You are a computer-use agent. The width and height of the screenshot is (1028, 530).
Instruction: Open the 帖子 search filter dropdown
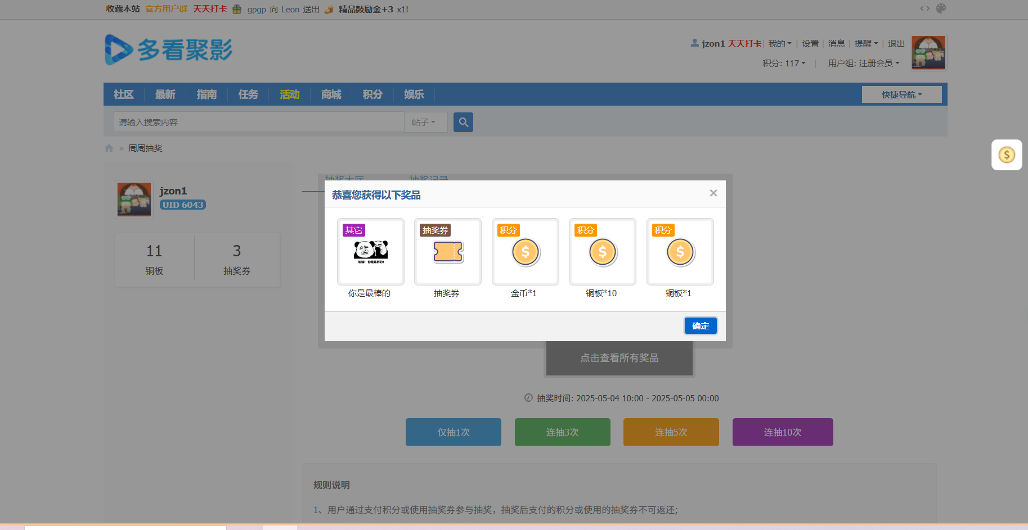pos(425,122)
